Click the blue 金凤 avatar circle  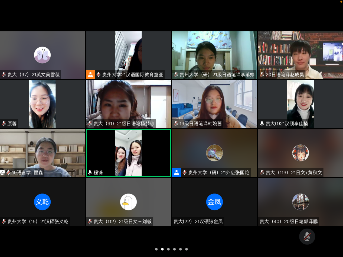[x=214, y=202]
